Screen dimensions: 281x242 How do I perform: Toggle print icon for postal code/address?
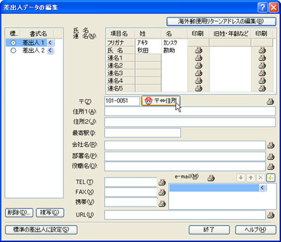click(270, 101)
